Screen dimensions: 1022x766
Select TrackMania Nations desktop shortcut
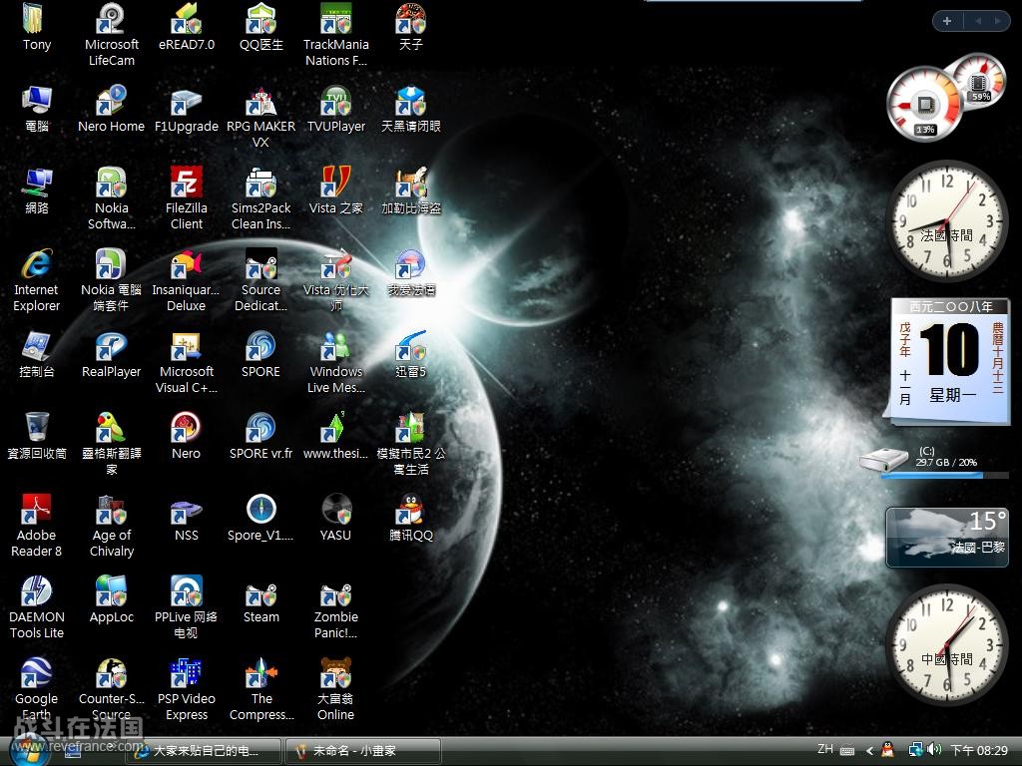[335, 18]
